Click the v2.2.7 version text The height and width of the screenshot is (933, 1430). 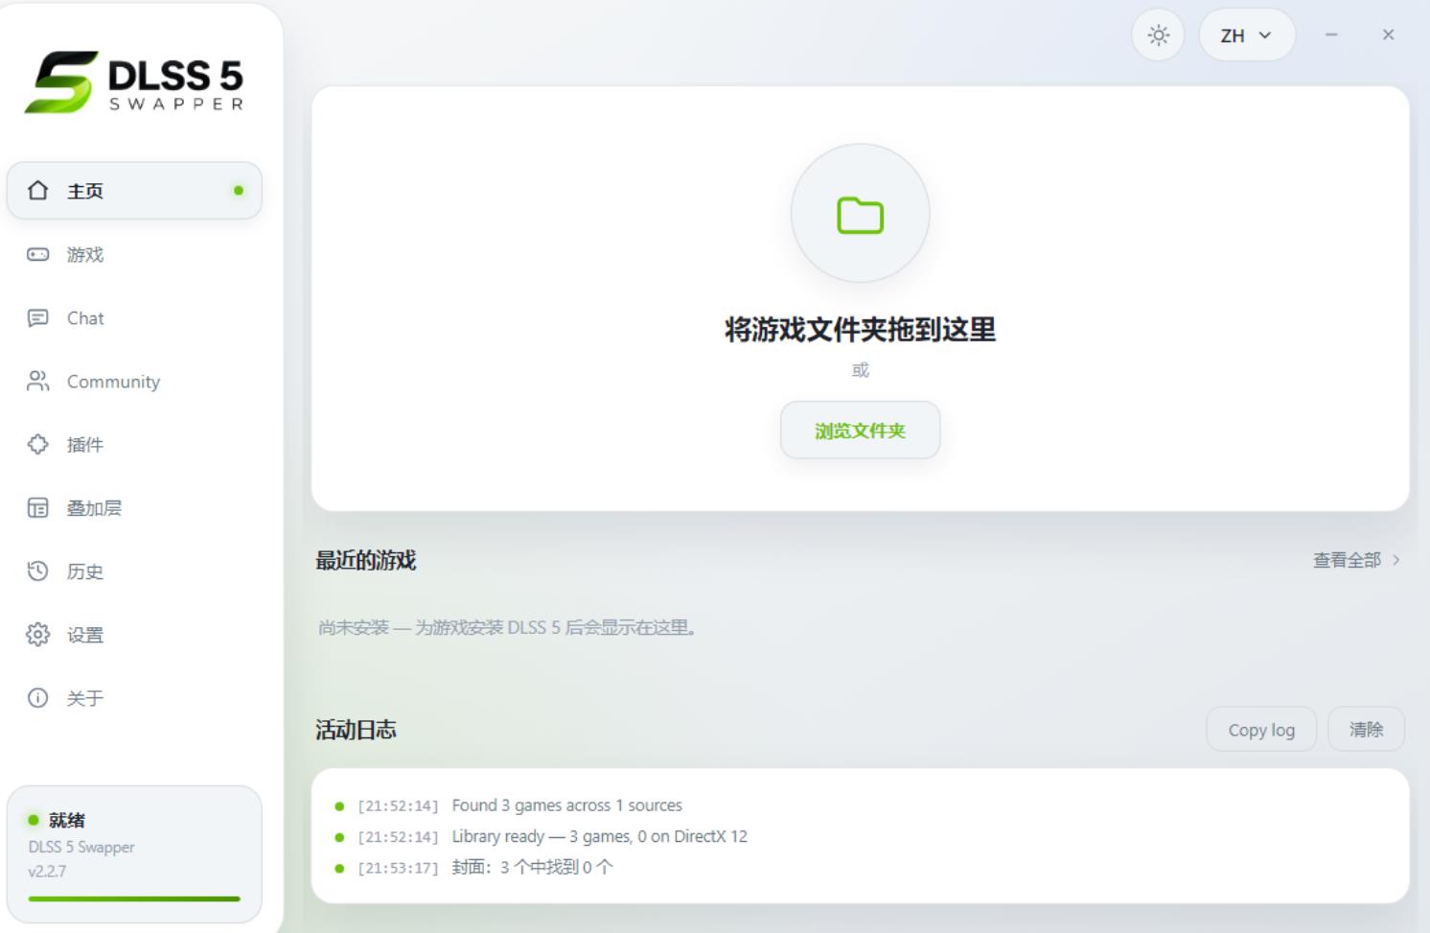[x=47, y=871]
